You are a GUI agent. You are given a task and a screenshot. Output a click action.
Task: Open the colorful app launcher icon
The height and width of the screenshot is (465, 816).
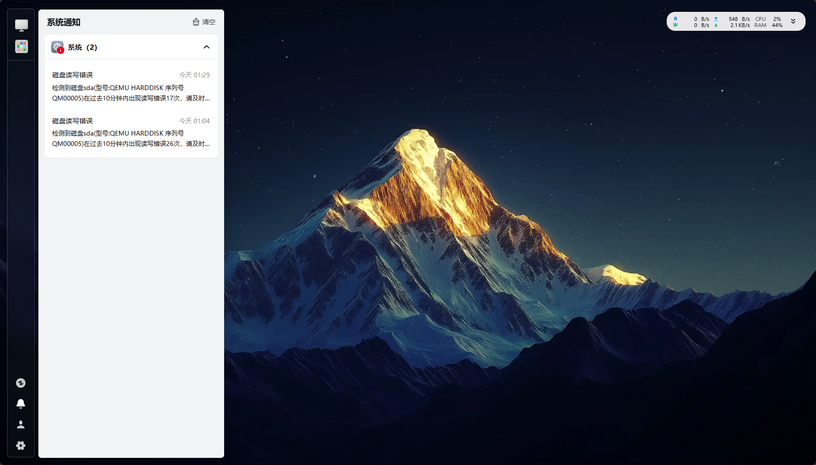[21, 46]
